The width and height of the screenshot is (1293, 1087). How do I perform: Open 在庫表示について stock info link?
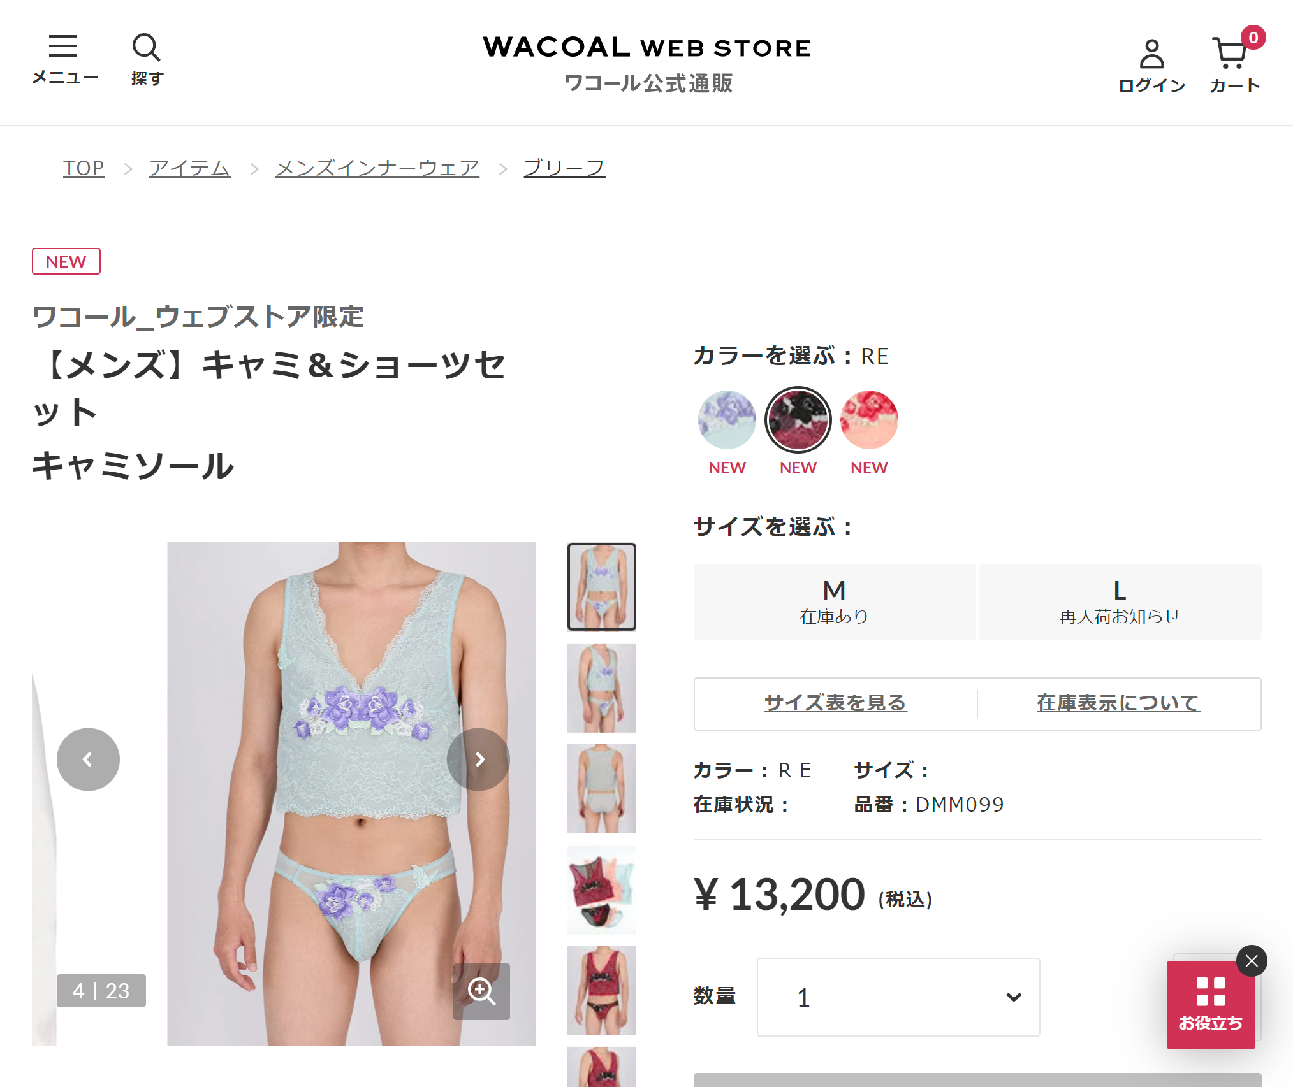click(1118, 703)
